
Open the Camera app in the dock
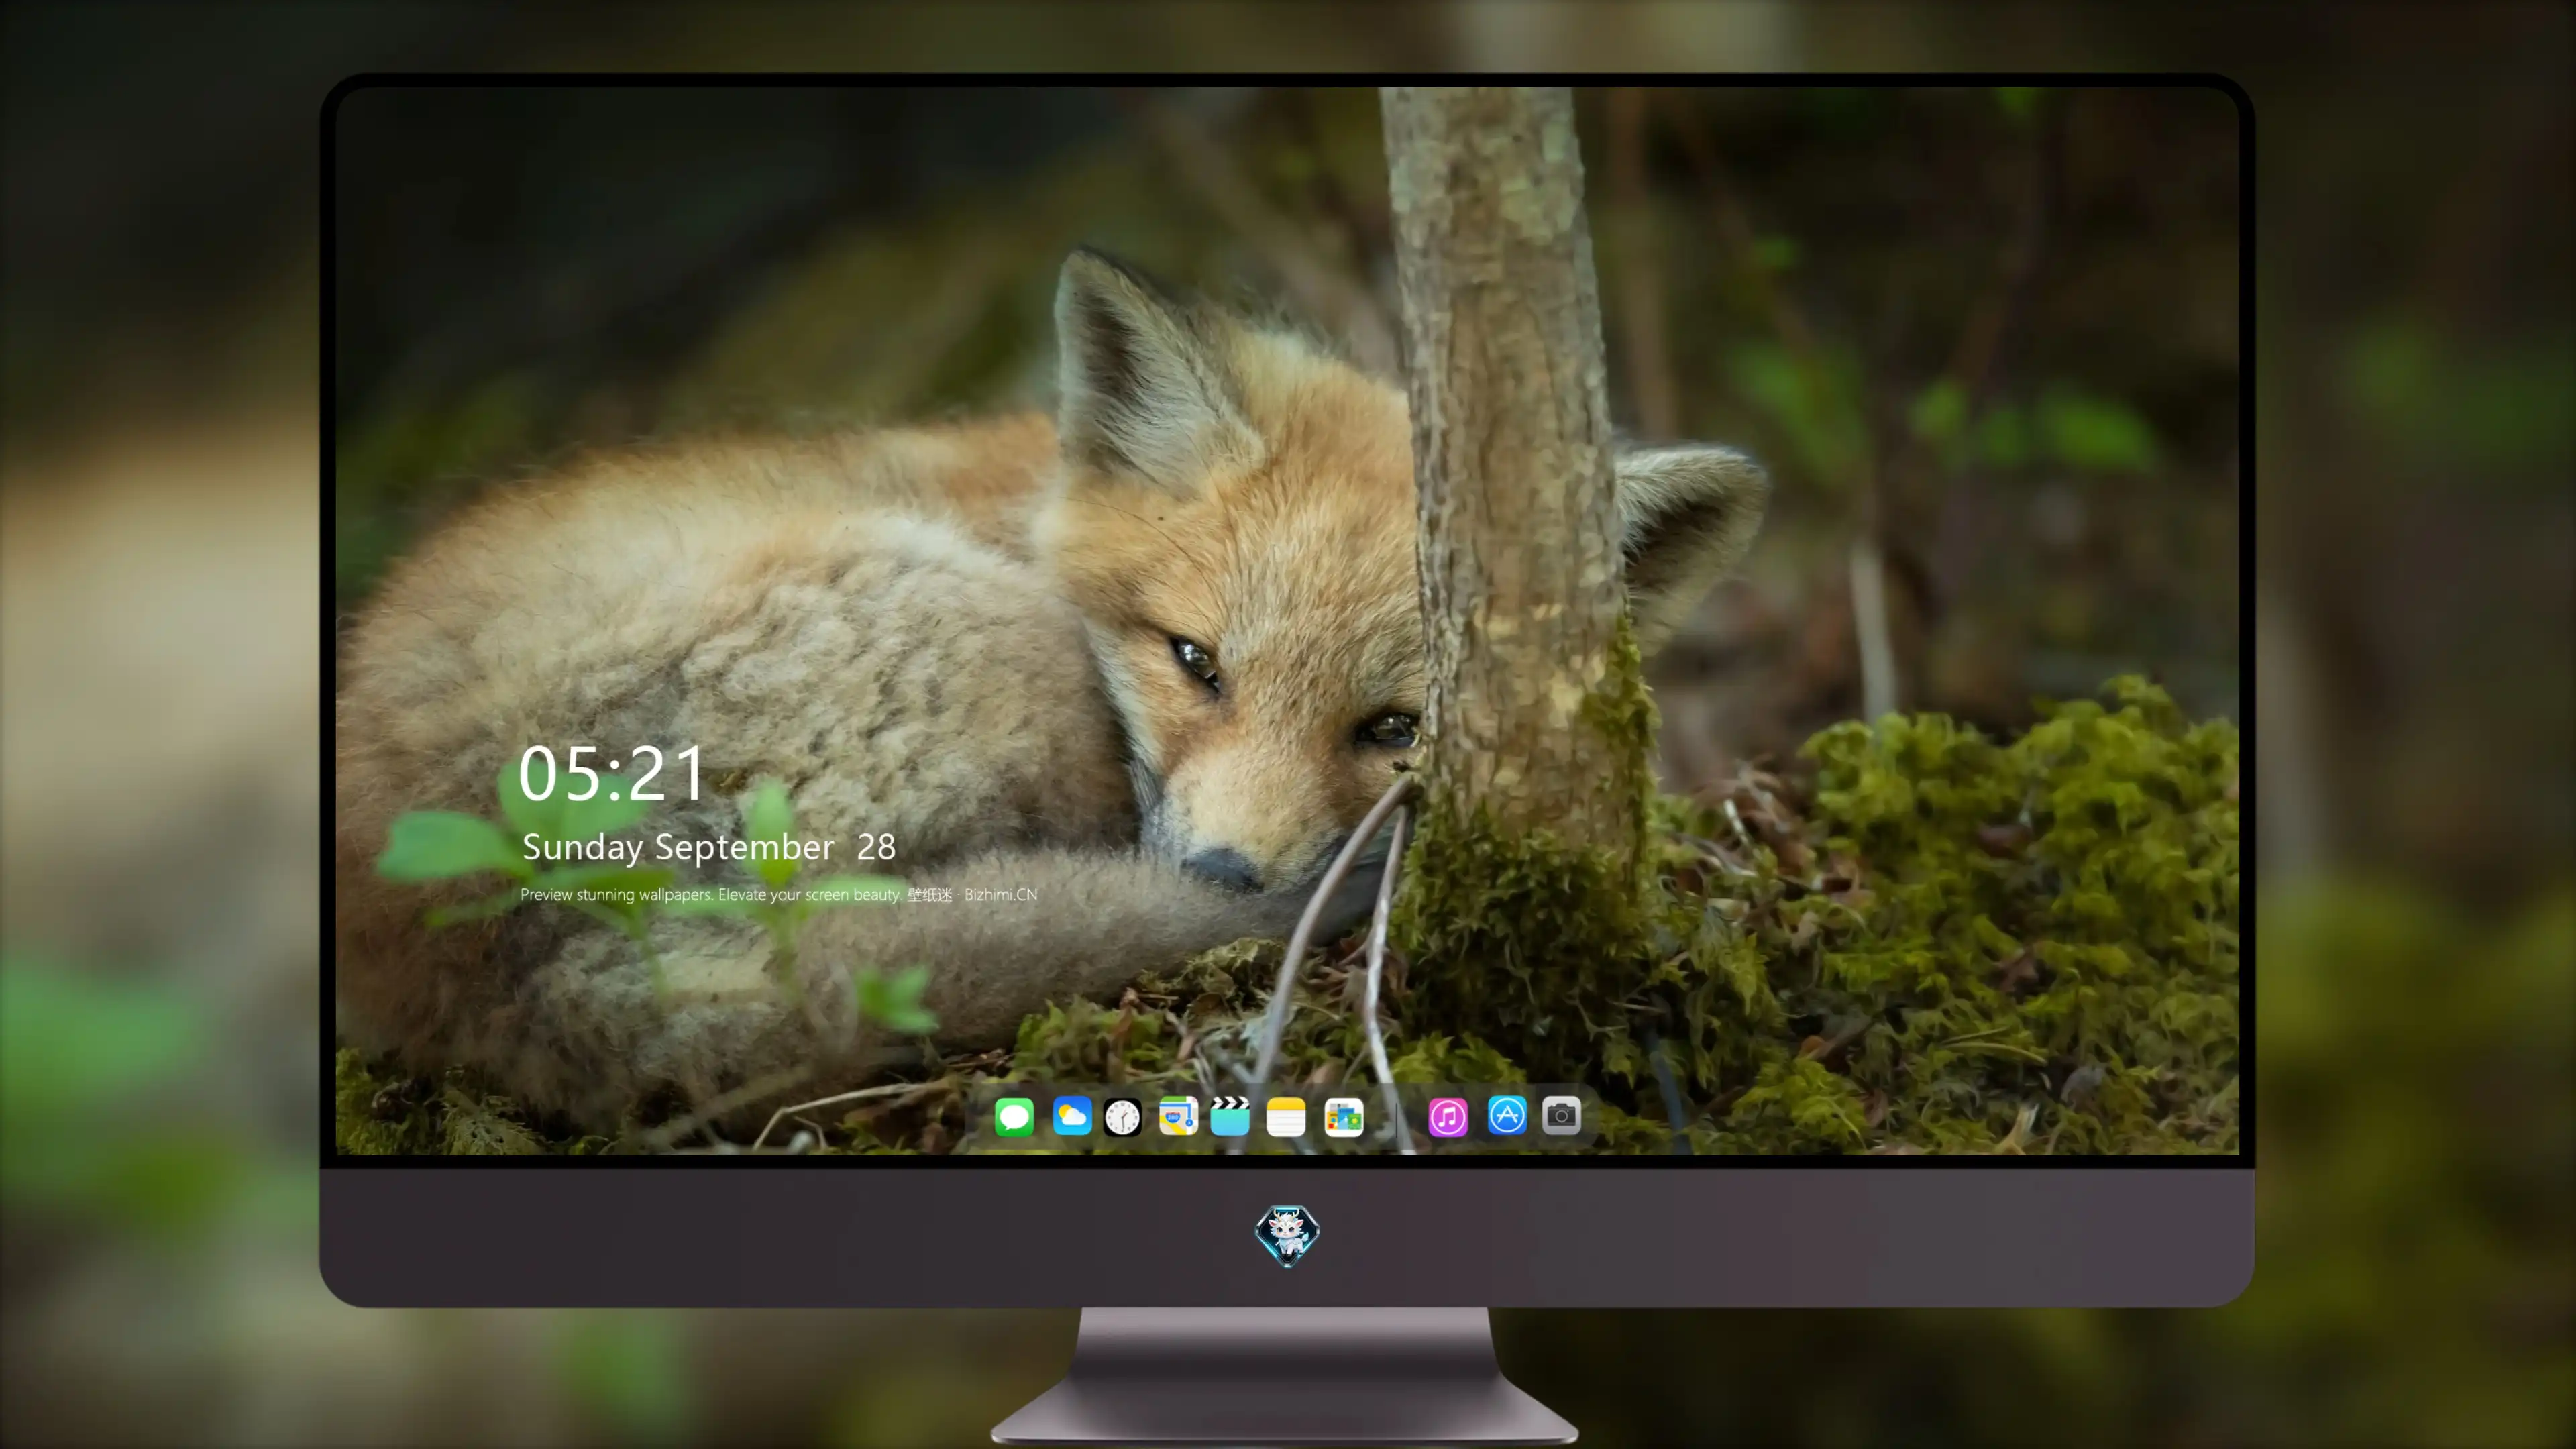coord(1561,1115)
